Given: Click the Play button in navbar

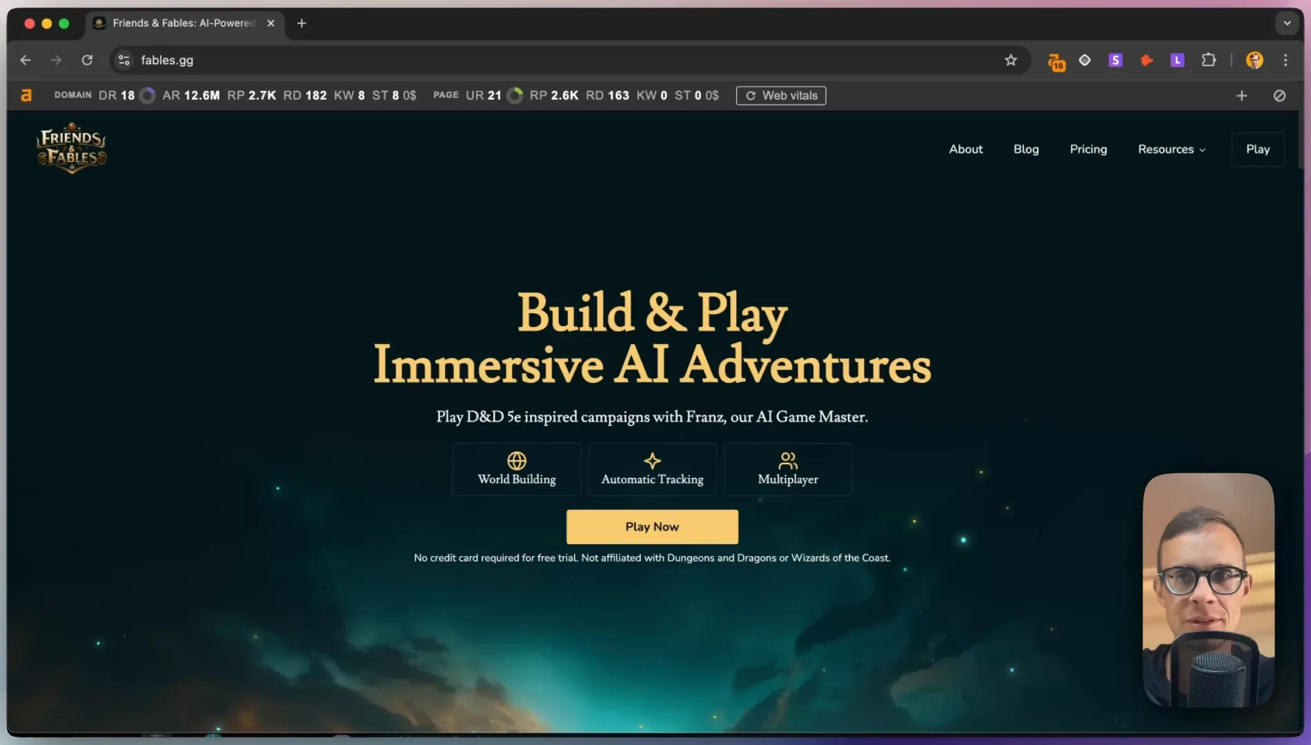Looking at the screenshot, I should (x=1258, y=149).
